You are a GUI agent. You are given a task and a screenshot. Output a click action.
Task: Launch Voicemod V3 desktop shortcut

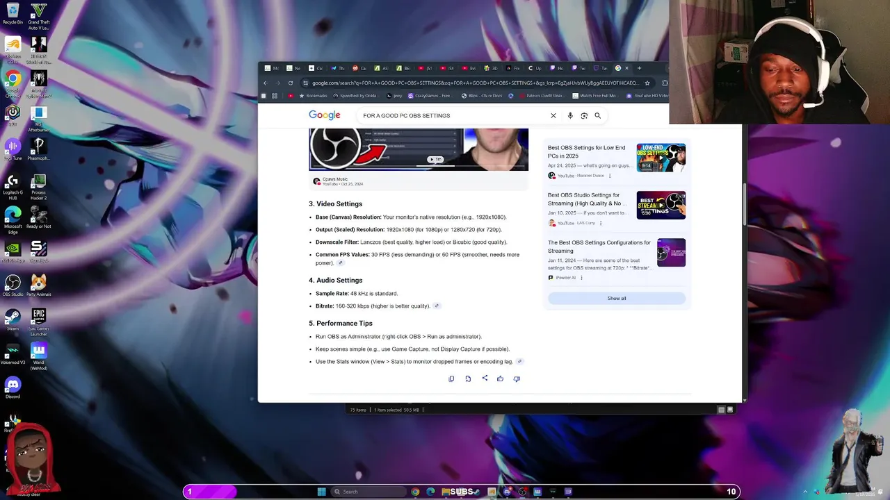13,354
